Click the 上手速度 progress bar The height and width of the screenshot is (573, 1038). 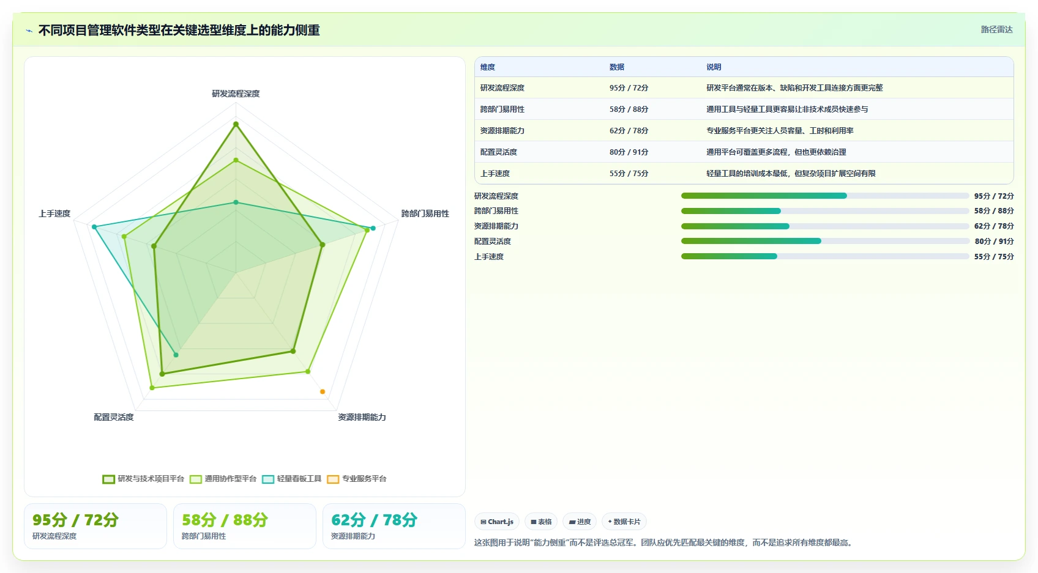825,256
